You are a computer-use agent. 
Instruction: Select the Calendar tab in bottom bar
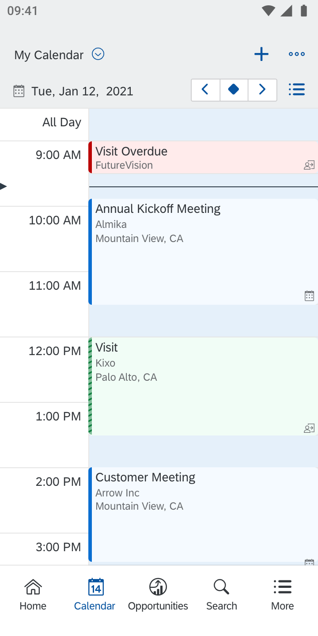(95, 594)
